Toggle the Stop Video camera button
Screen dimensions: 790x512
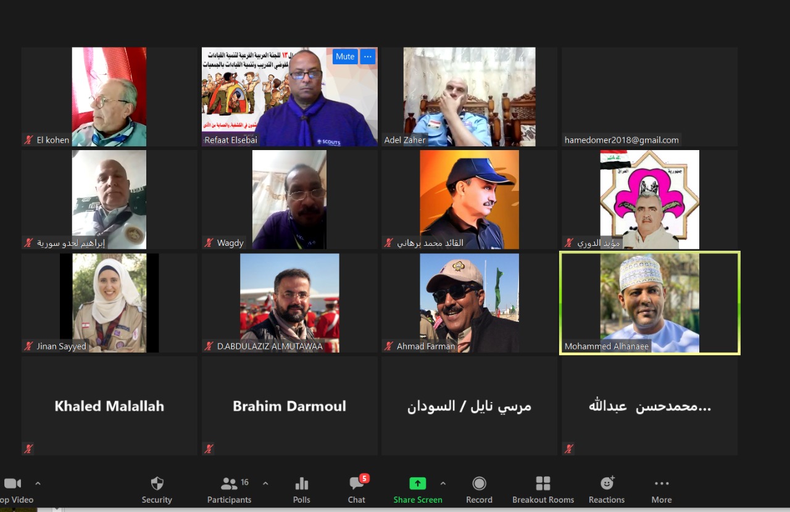click(x=12, y=484)
